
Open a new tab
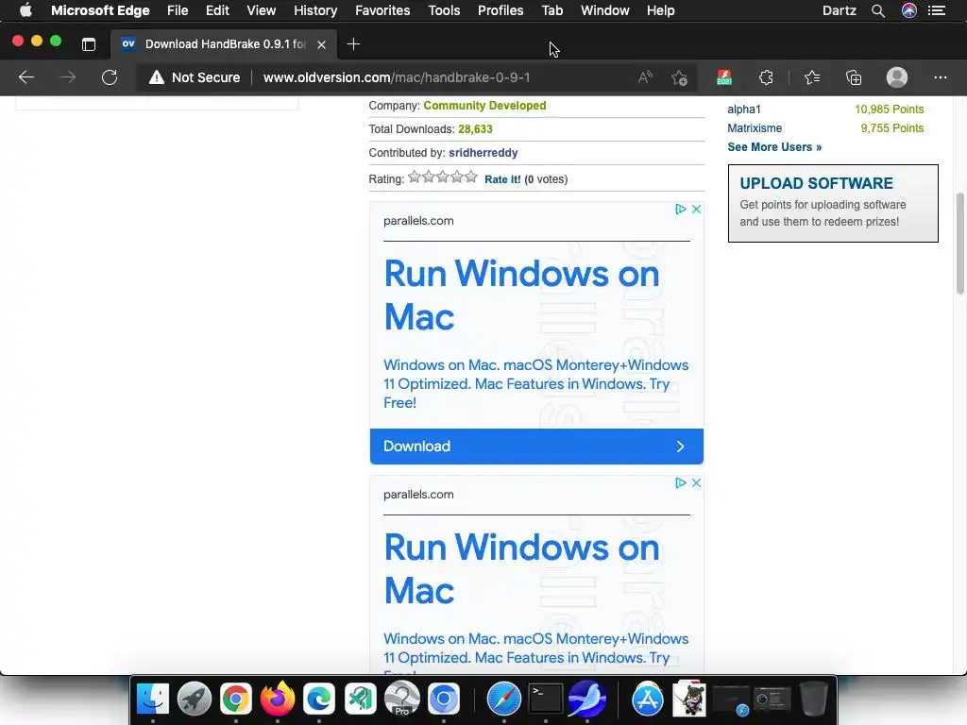pos(353,43)
